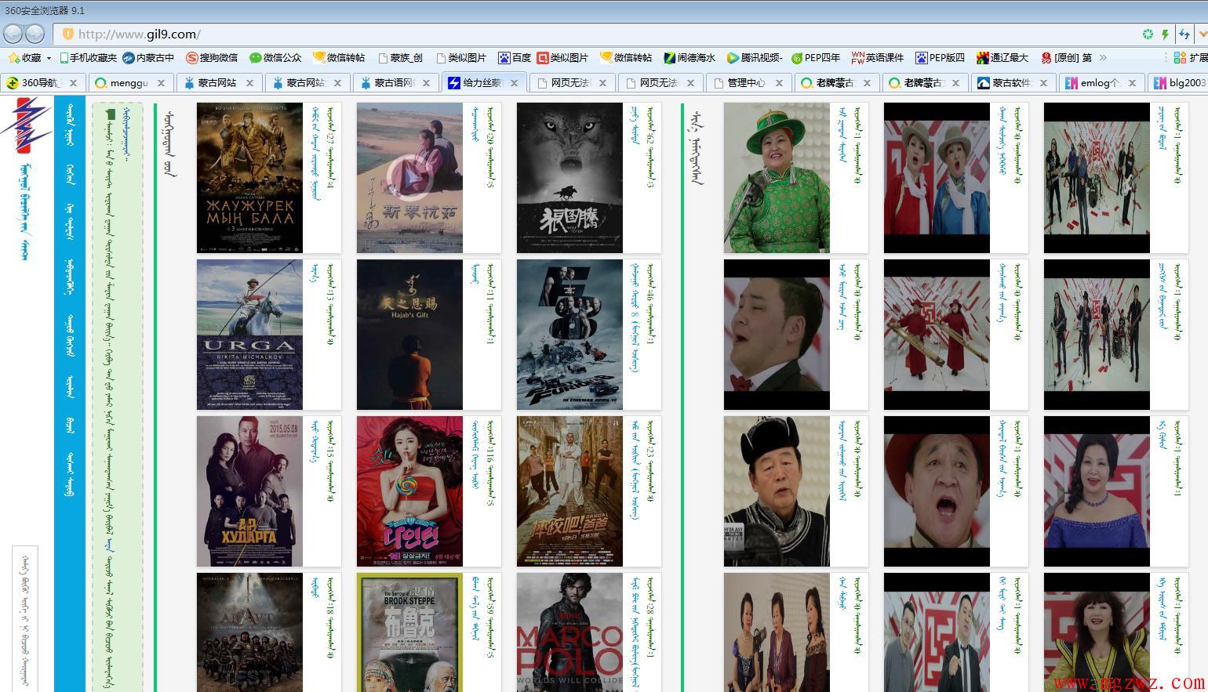This screenshot has width=1208, height=692.
Task: Open the 百度 paw bookmark
Action: (x=515, y=58)
